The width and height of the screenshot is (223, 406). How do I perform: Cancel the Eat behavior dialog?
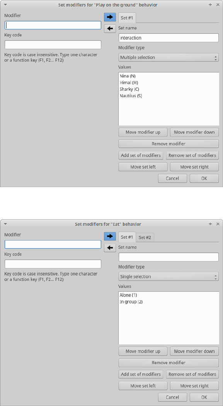click(172, 397)
